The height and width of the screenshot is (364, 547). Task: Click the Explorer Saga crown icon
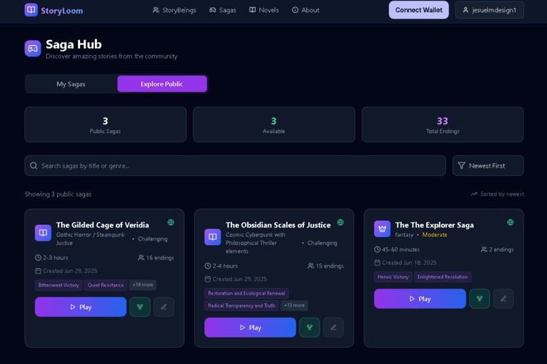382,229
